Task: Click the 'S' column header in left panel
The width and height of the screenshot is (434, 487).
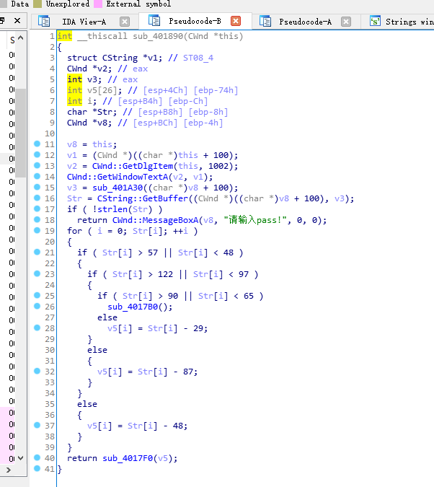Action: click(12, 40)
